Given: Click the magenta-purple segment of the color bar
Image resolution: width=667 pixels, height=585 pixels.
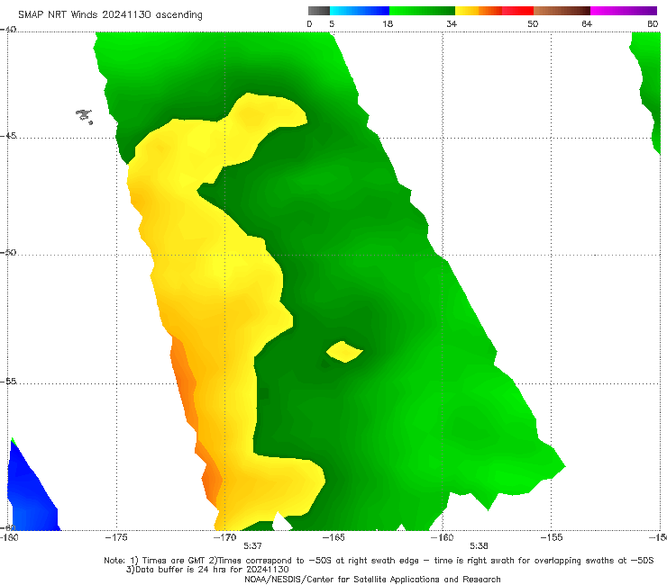Looking at the screenshot, I should 624,11.
